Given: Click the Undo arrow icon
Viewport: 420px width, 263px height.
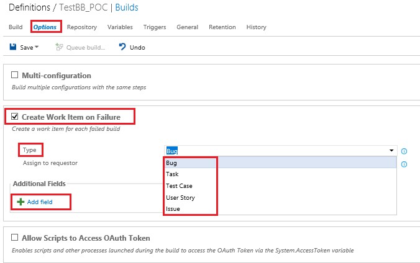Looking at the screenshot, I should tap(122, 47).
